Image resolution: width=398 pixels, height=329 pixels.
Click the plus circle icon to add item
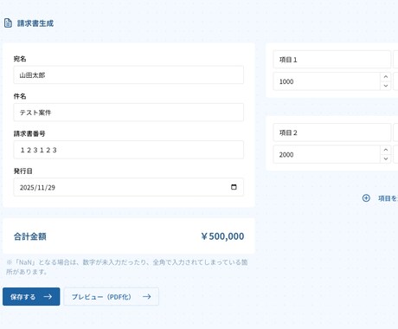366,198
